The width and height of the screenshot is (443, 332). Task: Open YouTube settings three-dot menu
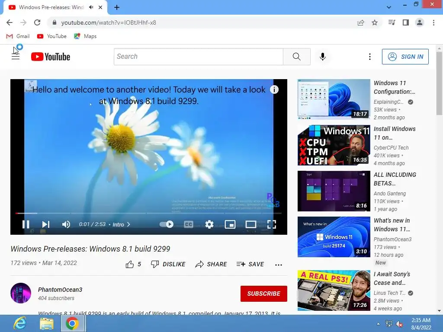[369, 57]
